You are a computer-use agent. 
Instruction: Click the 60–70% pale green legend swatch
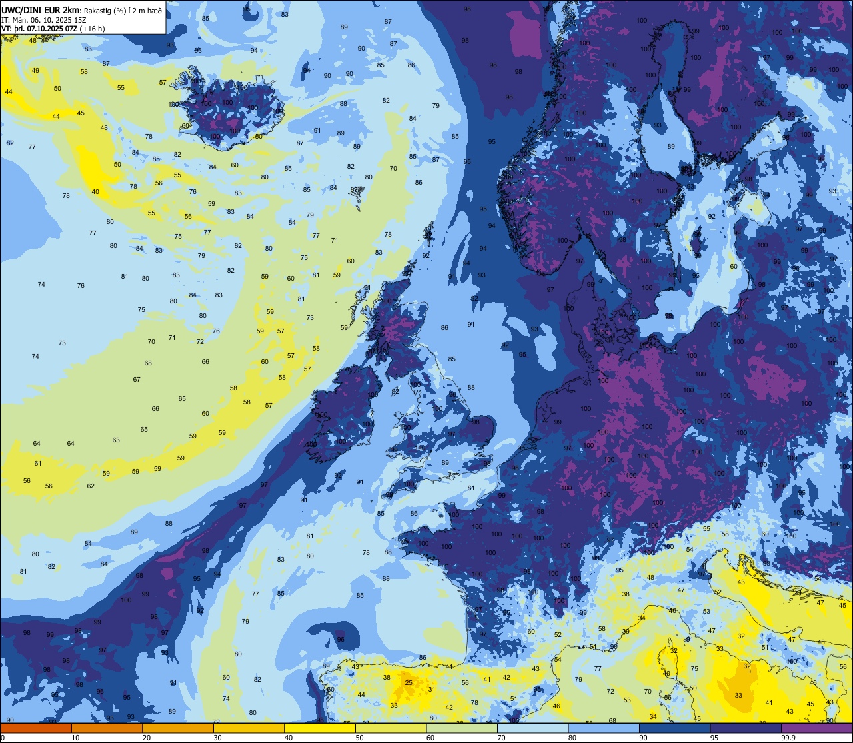462,728
